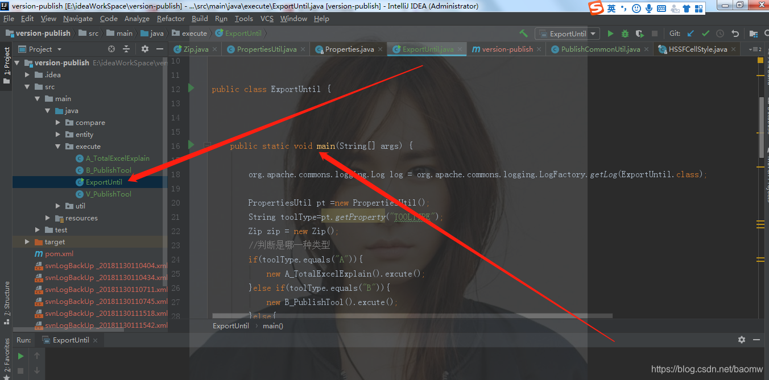Switch to the PublishCommonUtil.java tab
Viewport: 769px width, 380px height.
(x=600, y=49)
